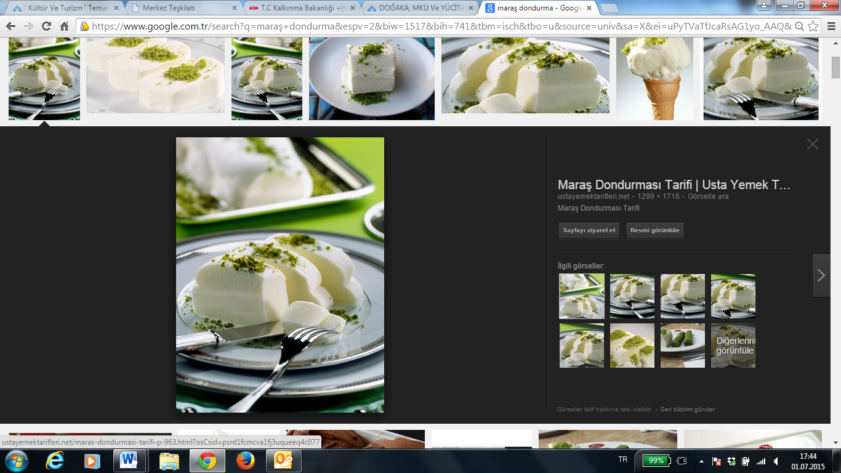Open the Windows Start menu
The width and height of the screenshot is (841, 473).
click(x=16, y=461)
